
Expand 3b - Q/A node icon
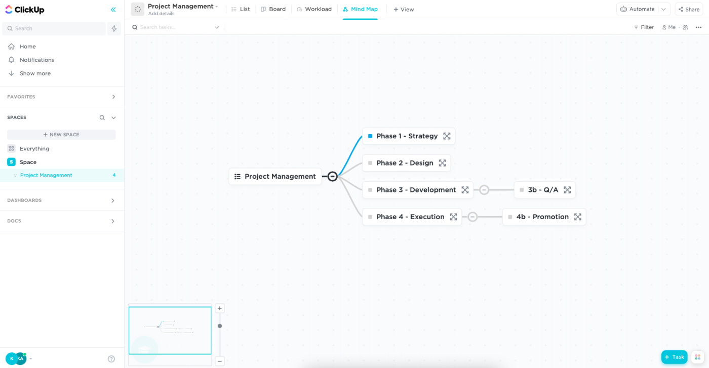[567, 190]
